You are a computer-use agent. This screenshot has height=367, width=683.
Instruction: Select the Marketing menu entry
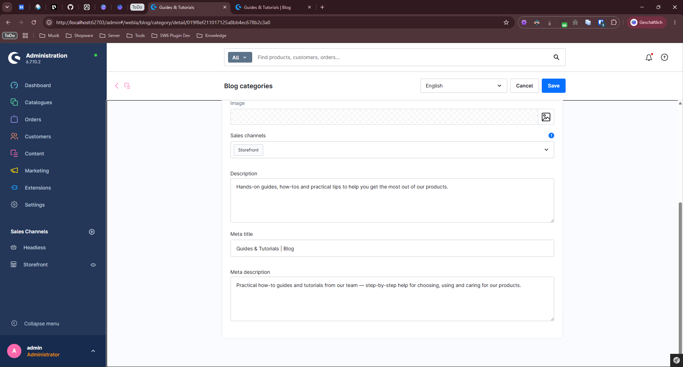point(37,171)
